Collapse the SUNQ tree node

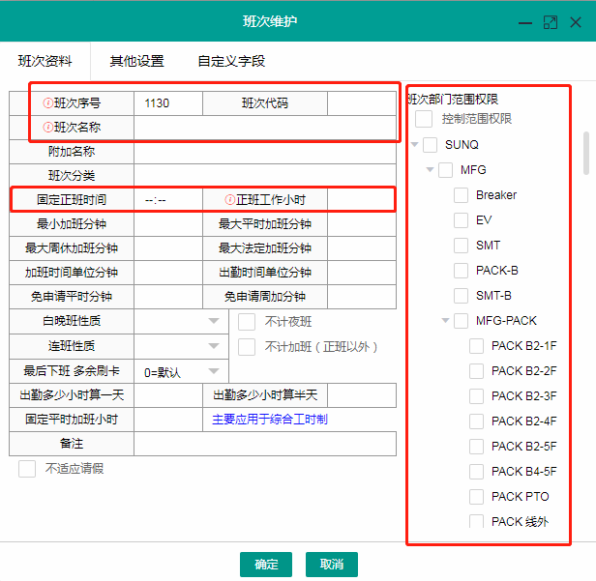point(415,145)
